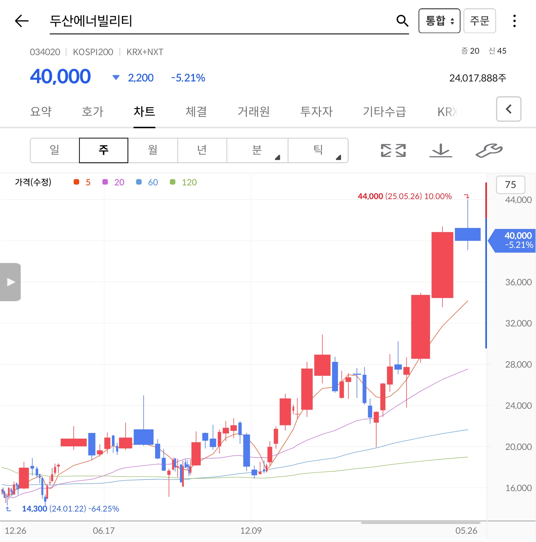
Task: Tap the download chart icon
Action: coord(441,150)
